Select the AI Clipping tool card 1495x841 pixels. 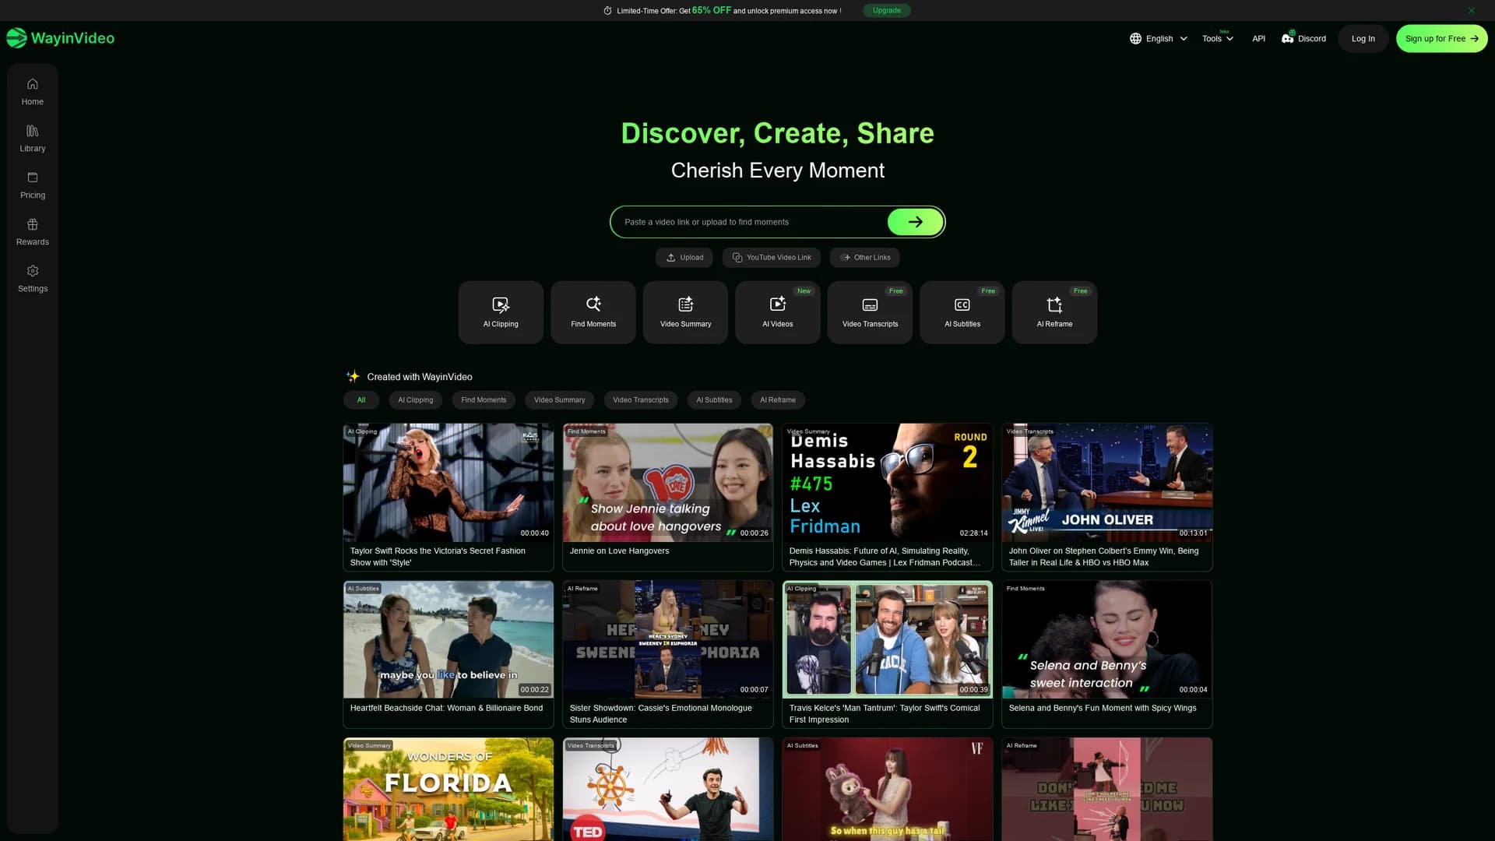(x=501, y=312)
